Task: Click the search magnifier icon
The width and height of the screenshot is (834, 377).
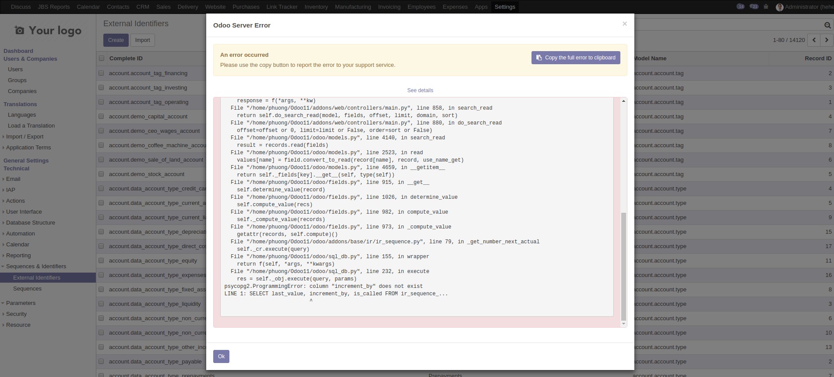Action: [827, 25]
